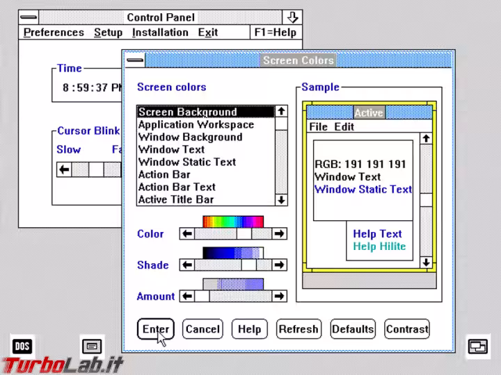
Task: Open the Preferences menu
Action: [54, 33]
